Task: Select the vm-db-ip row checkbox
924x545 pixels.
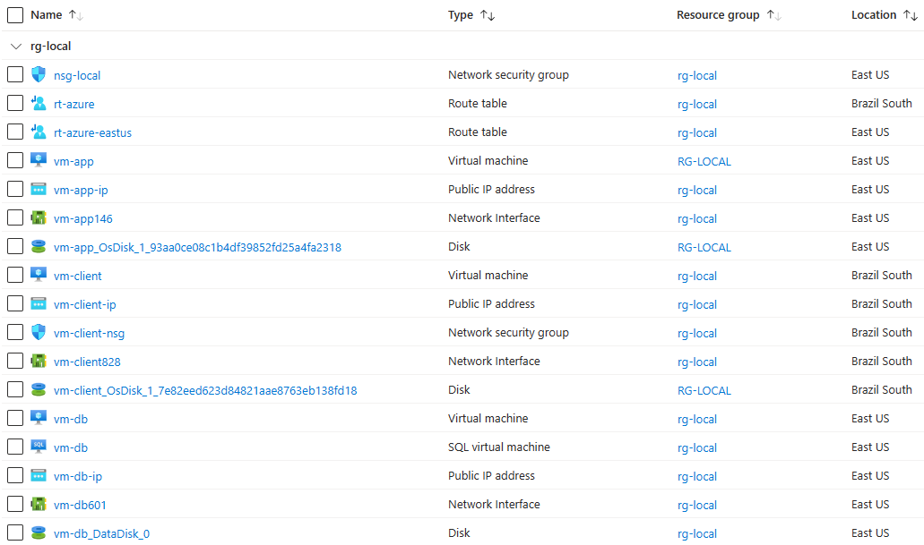Action: (15, 475)
